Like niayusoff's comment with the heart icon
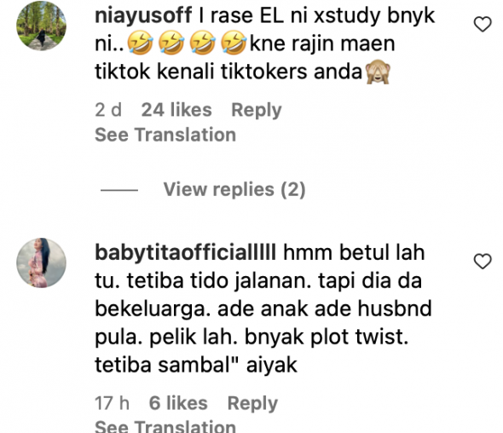 483,25
